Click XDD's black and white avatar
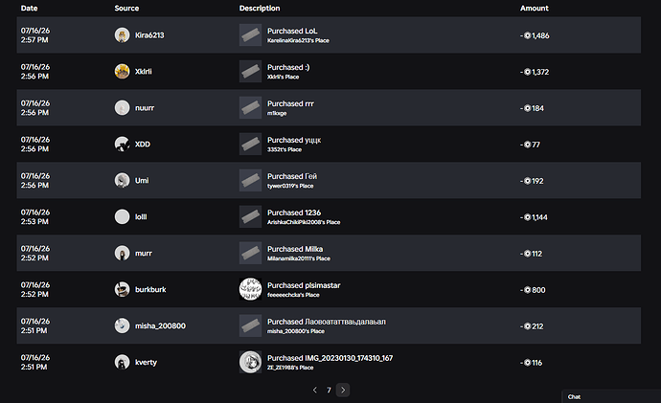 pyautogui.click(x=122, y=144)
